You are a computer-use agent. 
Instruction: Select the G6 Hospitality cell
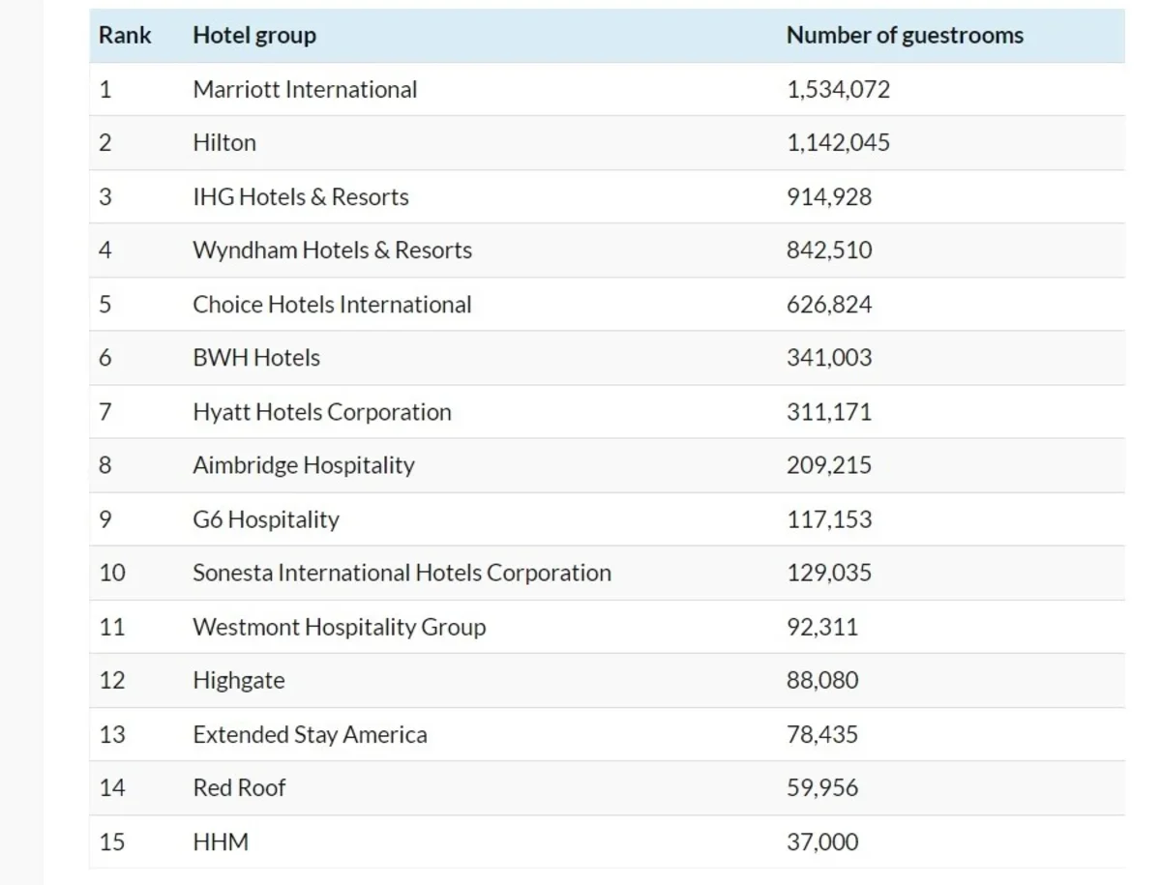pos(266,519)
